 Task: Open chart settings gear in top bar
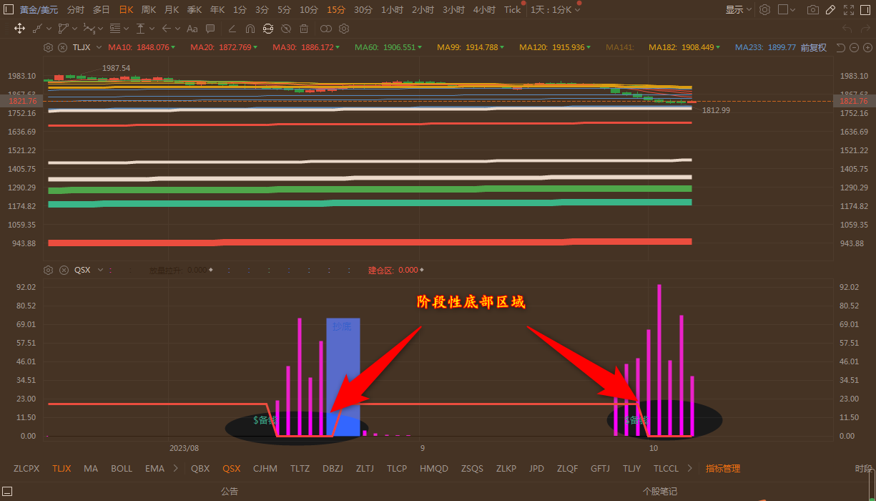(x=764, y=10)
